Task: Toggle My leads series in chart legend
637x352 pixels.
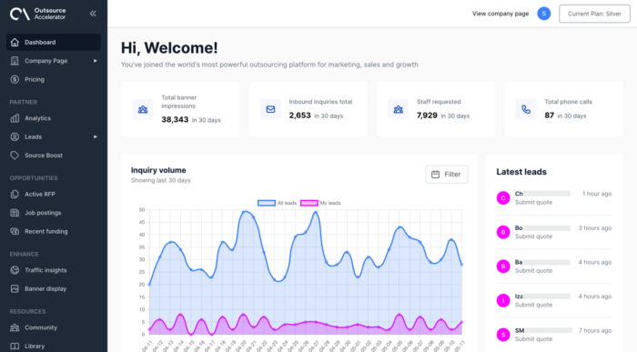Action: click(320, 203)
